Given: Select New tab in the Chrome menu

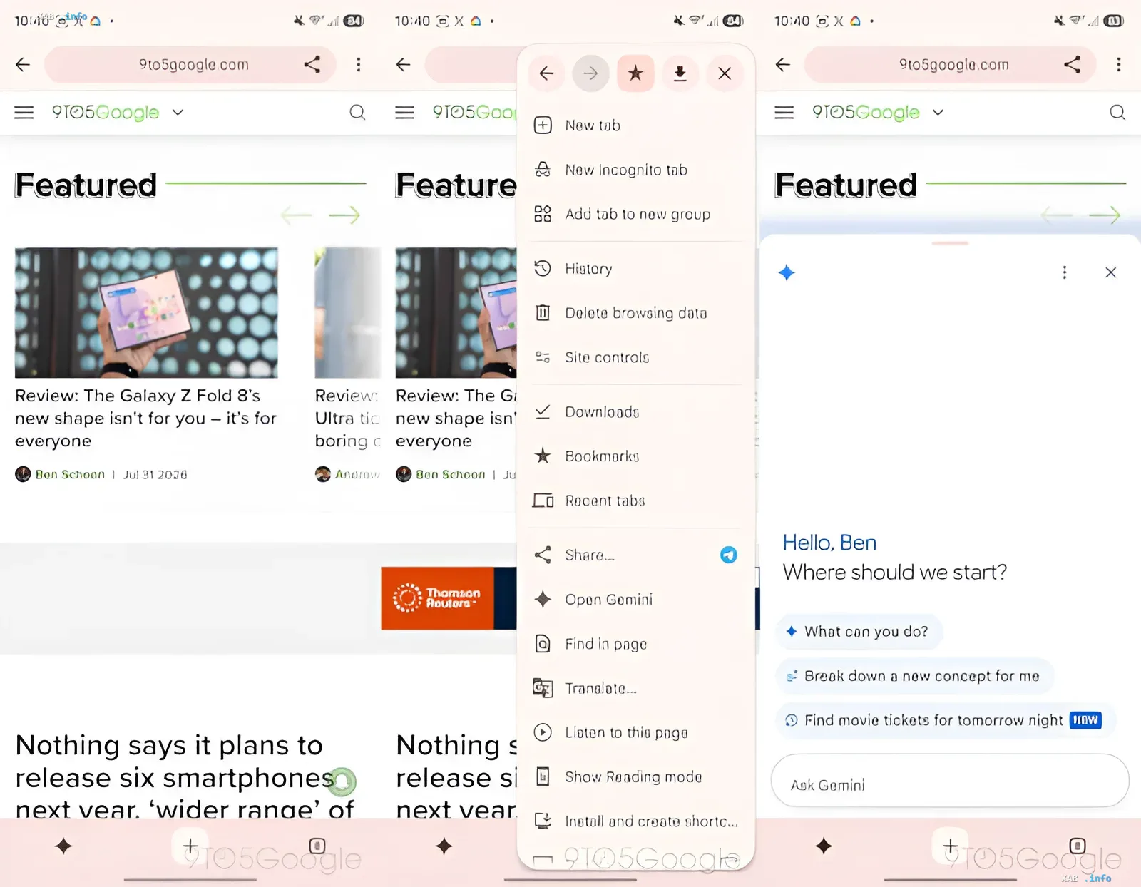Looking at the screenshot, I should pyautogui.click(x=635, y=125).
